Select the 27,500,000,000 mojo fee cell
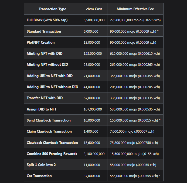The image size is (187, 183). [x=135, y=20]
